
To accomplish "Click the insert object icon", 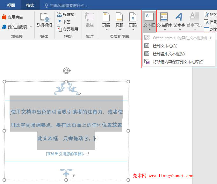I will coord(206,29).
